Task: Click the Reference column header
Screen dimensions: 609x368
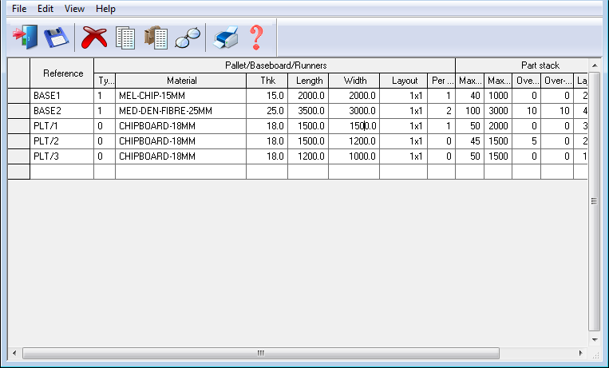Action: tap(62, 73)
